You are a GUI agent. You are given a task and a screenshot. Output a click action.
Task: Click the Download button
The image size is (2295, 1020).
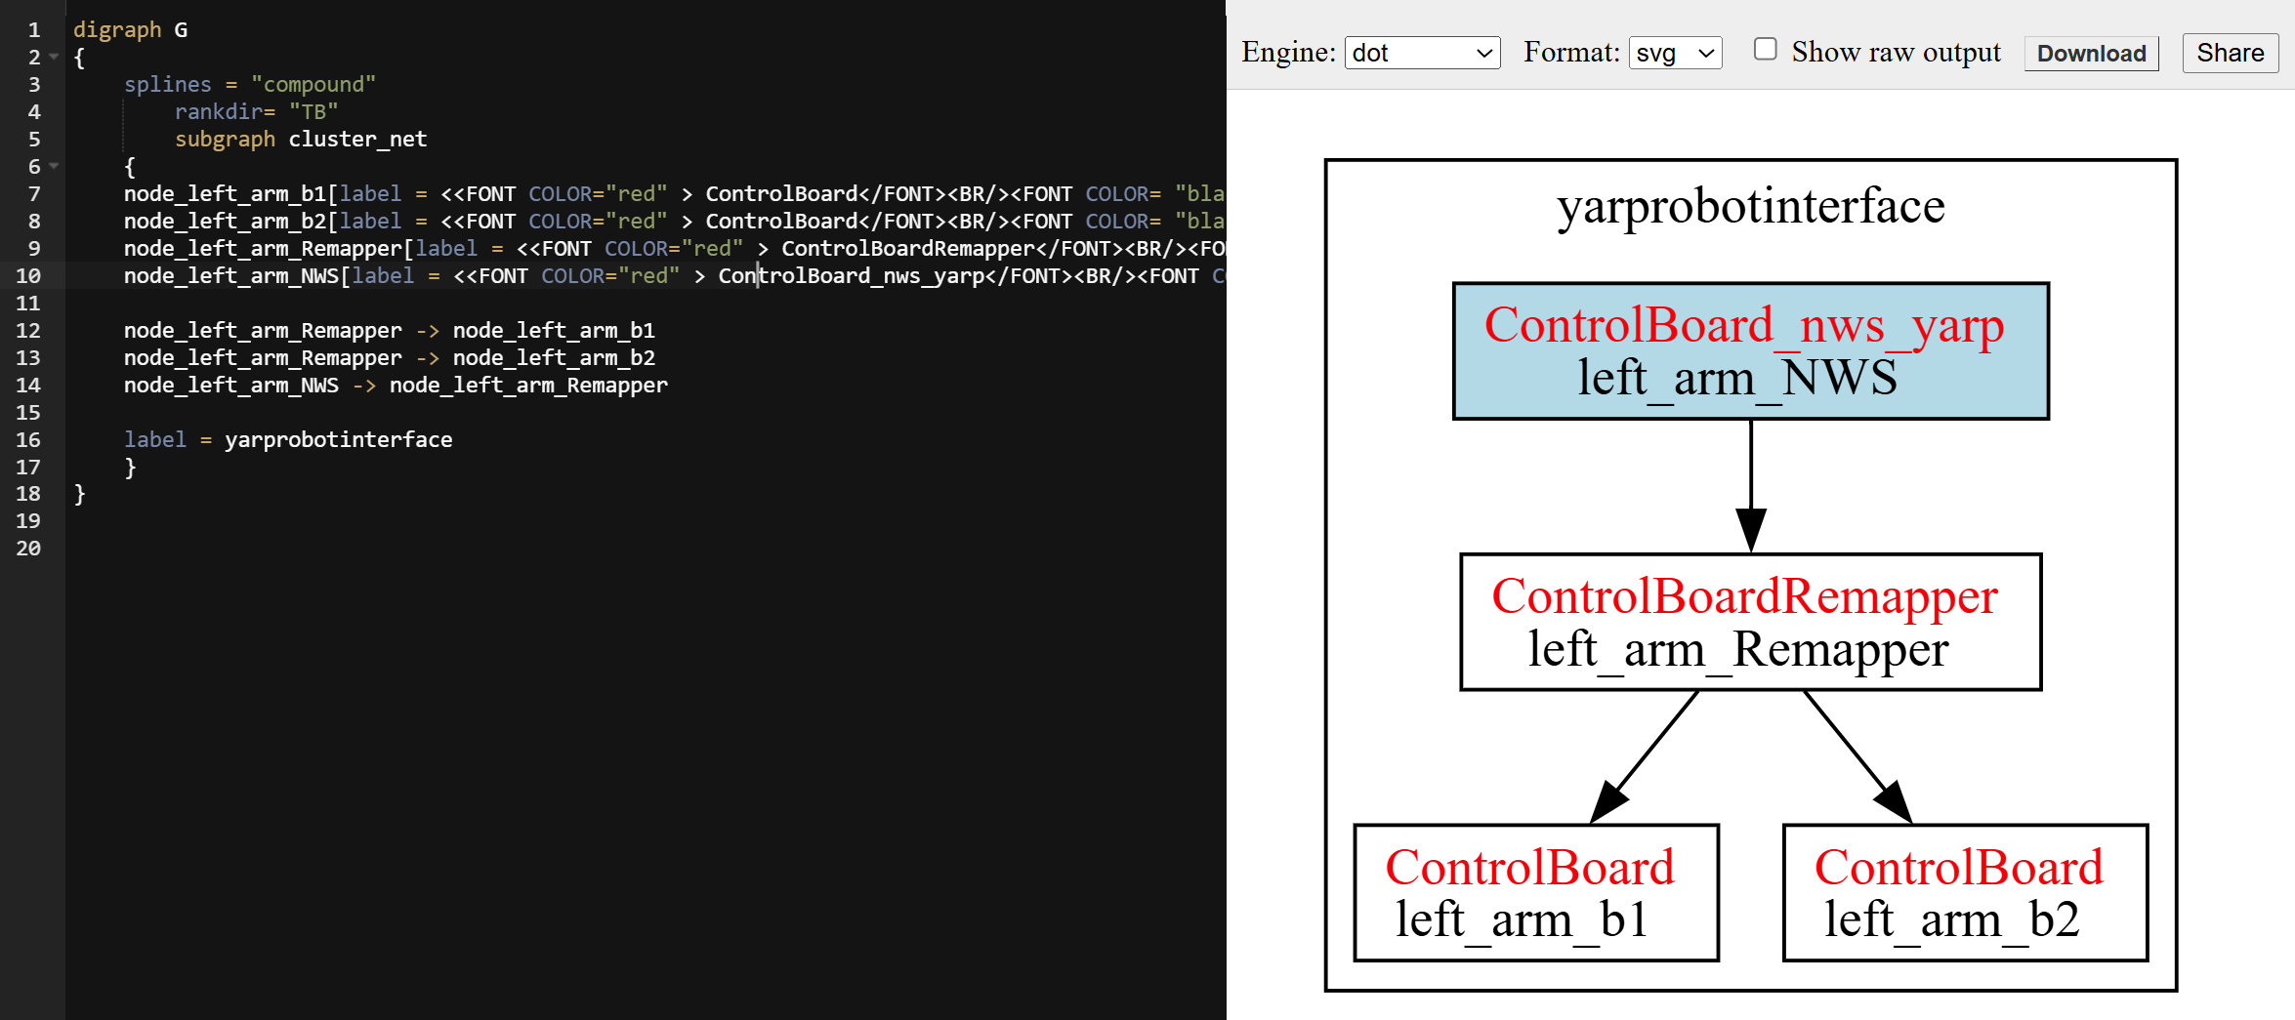coord(2091,53)
